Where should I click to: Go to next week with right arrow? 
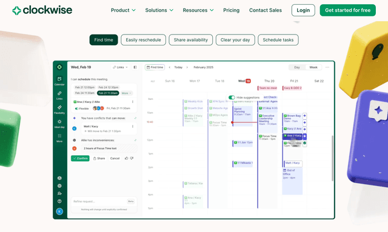(x=187, y=67)
